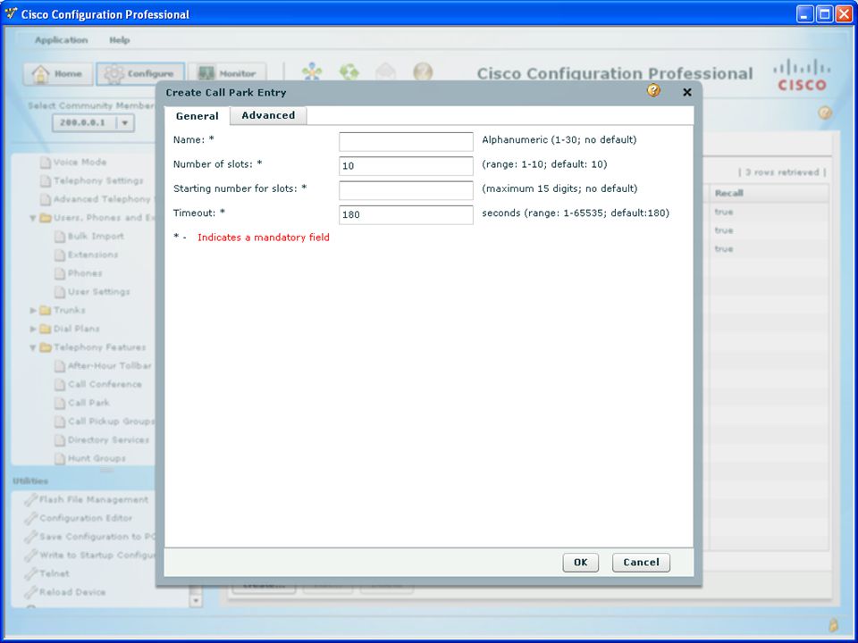Screen dimensions: 858x643
Task: Expand the Dial Plans folder
Action: point(33,330)
